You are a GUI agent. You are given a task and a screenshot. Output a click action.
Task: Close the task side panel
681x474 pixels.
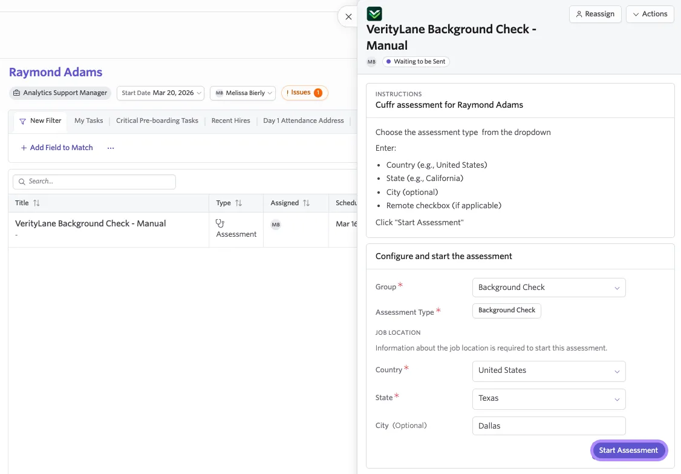[x=348, y=16]
